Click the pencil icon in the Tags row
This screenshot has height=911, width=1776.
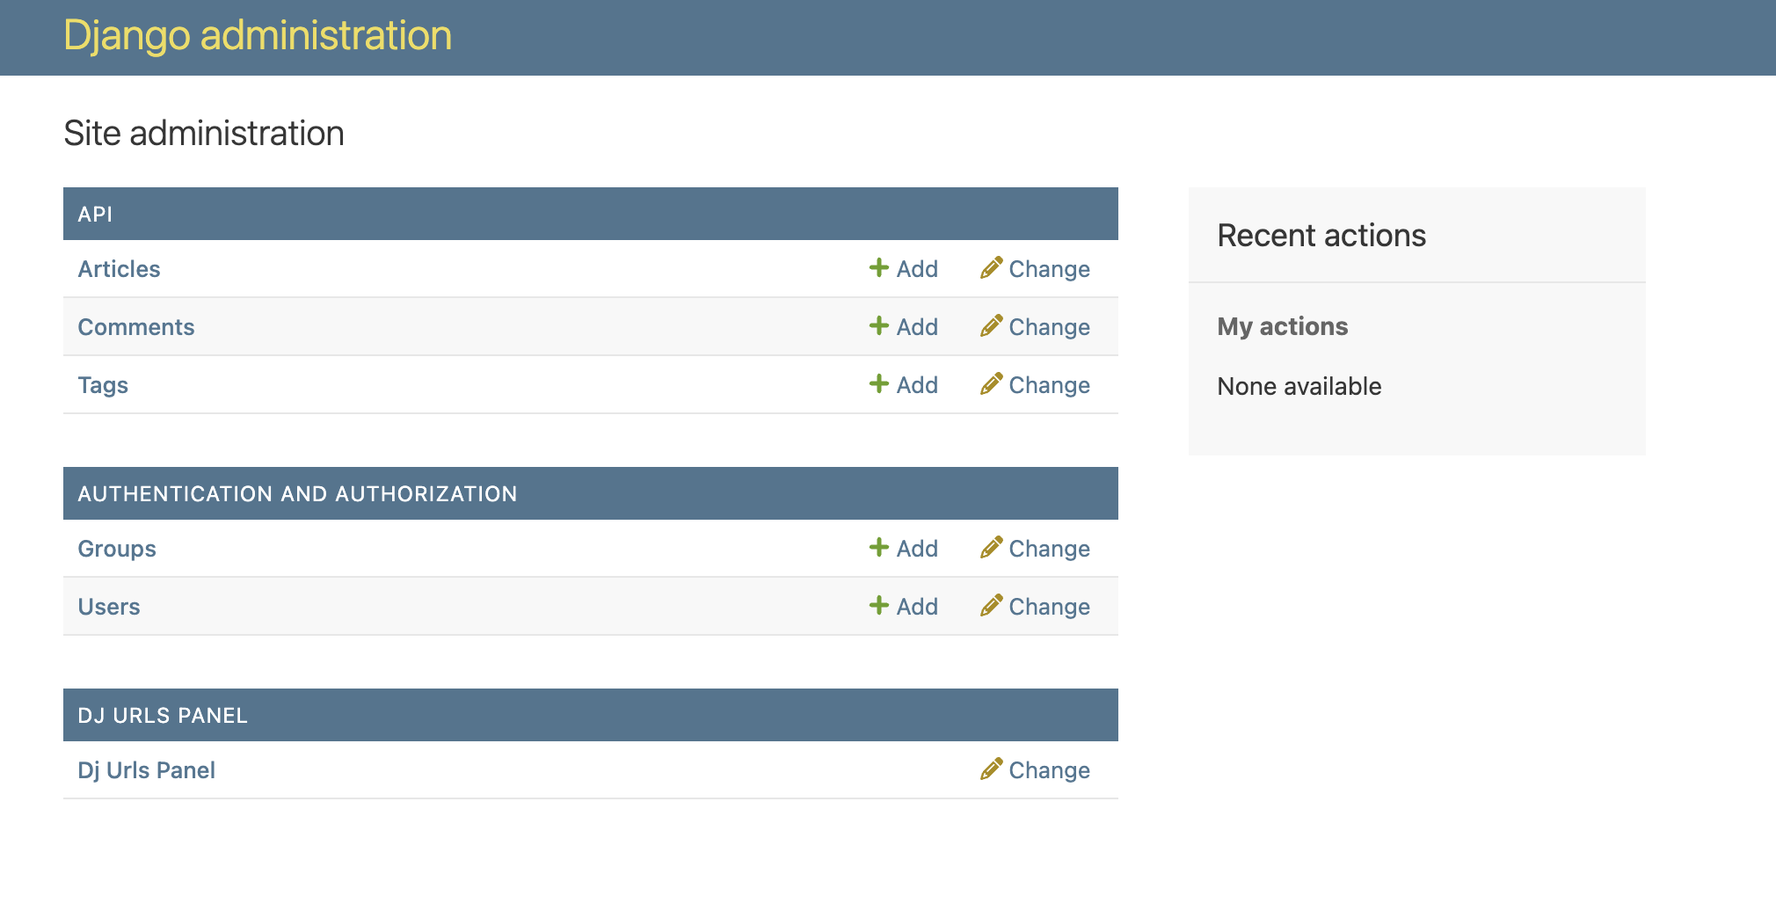coord(992,383)
